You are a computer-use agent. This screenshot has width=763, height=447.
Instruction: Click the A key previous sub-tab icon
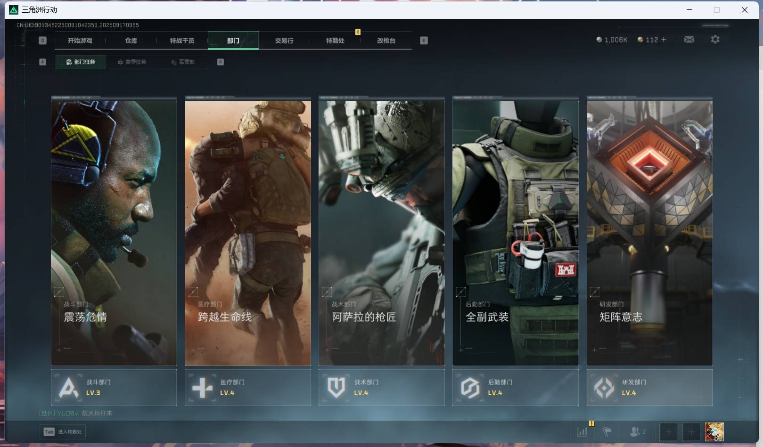tap(42, 62)
